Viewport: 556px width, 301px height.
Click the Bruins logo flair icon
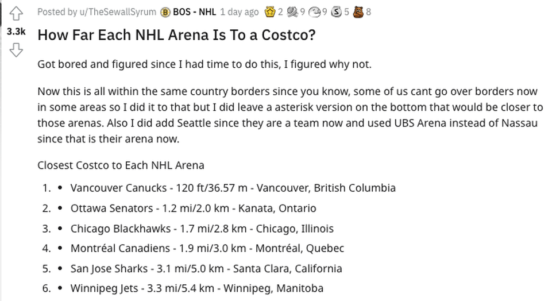(x=165, y=11)
